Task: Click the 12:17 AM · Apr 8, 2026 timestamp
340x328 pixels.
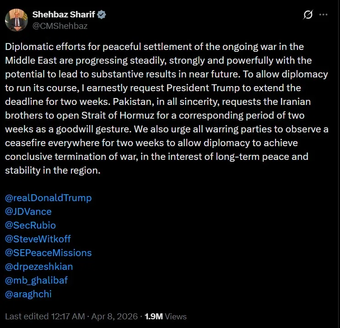Action: pyautogui.click(x=93, y=316)
